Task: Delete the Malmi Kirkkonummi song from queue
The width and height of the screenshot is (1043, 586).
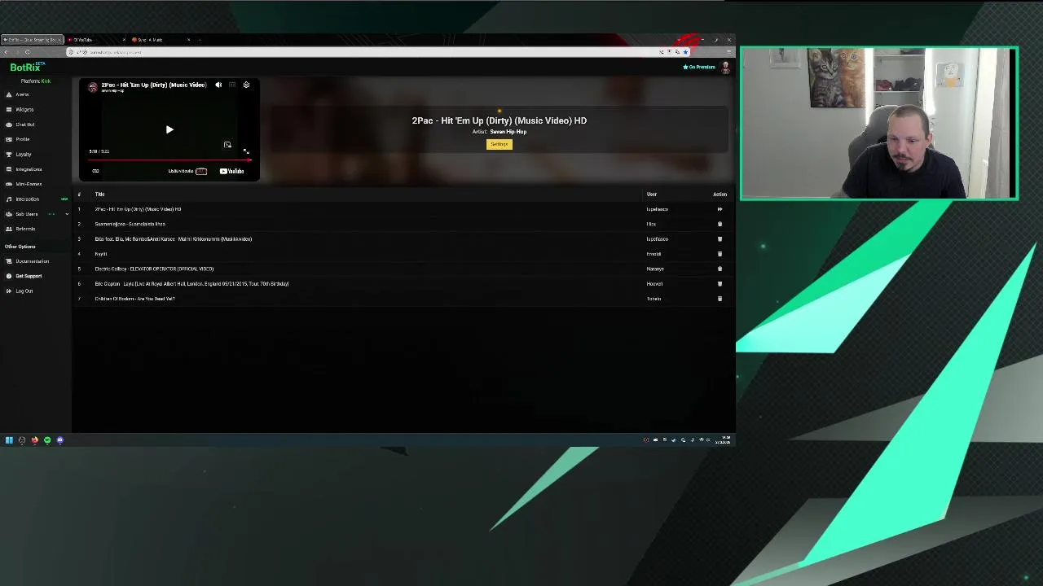Action: (720, 239)
